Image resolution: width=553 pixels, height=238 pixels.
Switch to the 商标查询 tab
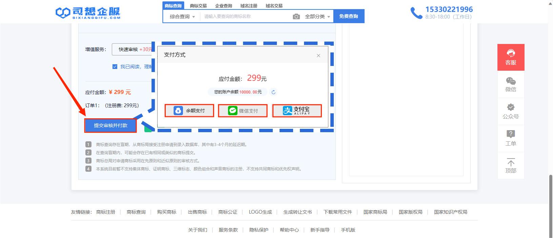(x=173, y=6)
